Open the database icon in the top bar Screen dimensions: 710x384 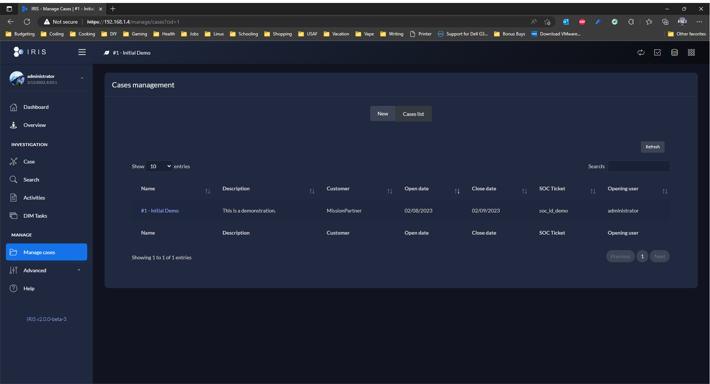click(x=674, y=52)
